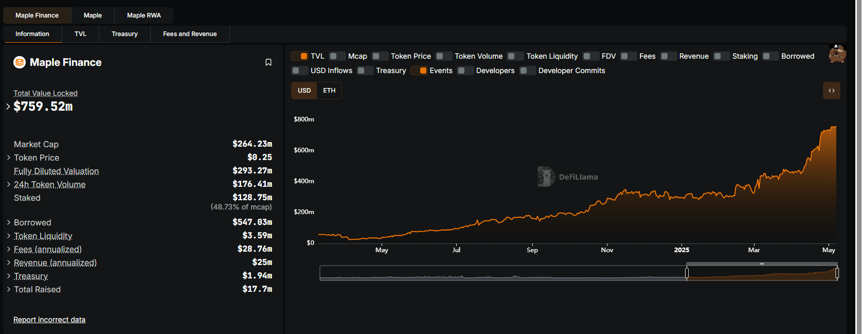Toggle TVL chart series

click(x=300, y=56)
